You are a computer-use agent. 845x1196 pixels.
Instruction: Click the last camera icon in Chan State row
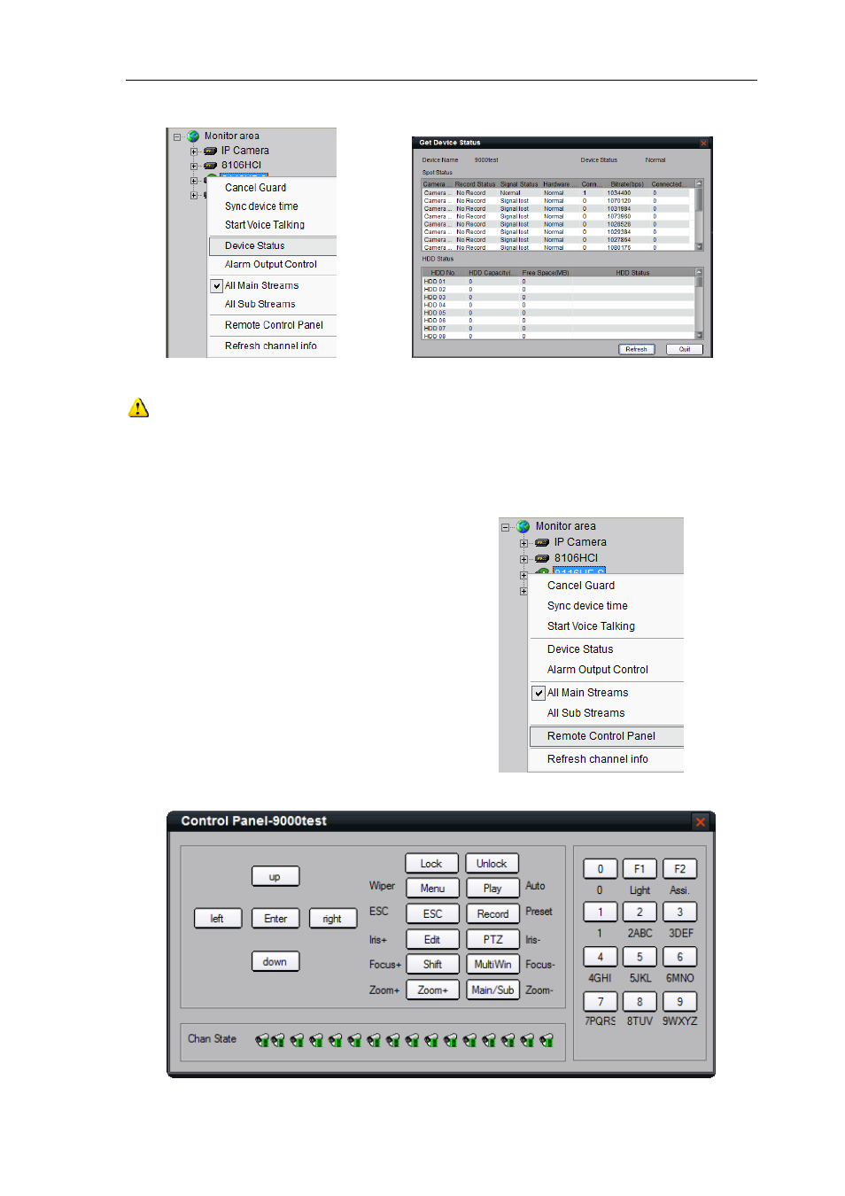pyautogui.click(x=547, y=1040)
